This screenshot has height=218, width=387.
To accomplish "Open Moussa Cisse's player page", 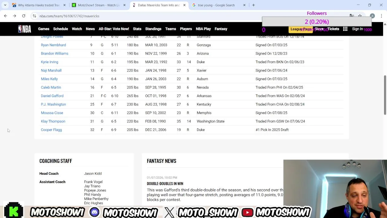I will pyautogui.click(x=52, y=113).
